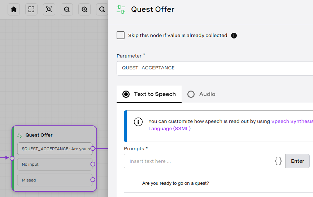Click the Quest Offer panel heading
This screenshot has width=313, height=197.
pos(153,9)
